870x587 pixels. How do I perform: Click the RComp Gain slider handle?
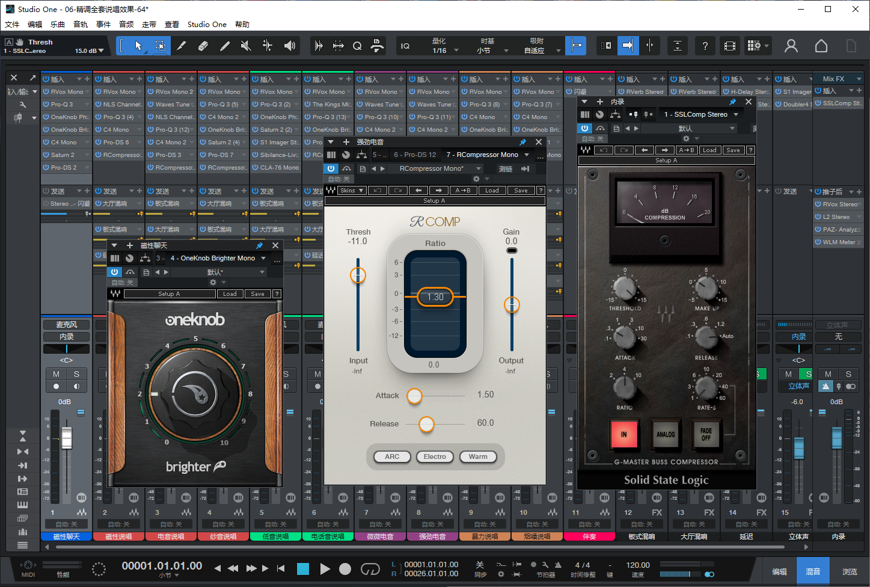point(512,305)
